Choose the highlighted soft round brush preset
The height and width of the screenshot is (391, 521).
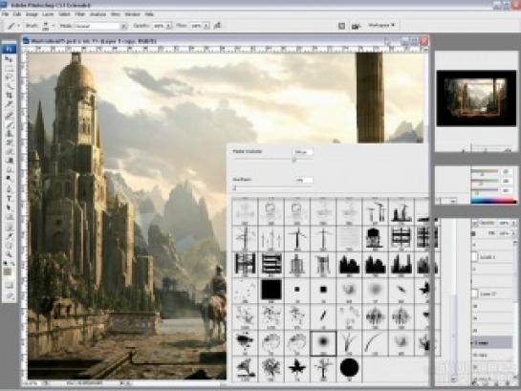[x=323, y=343]
